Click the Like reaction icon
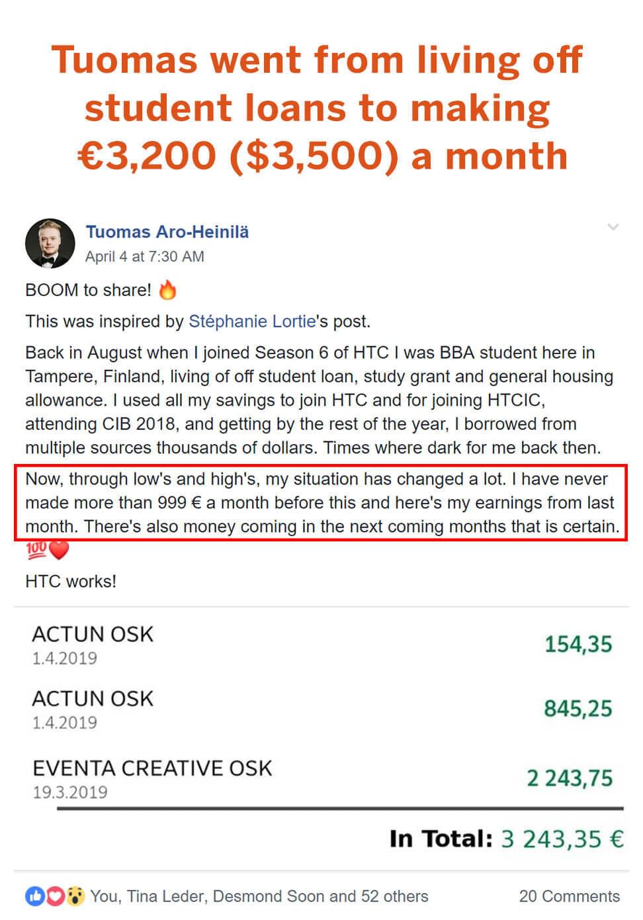 pos(34,897)
